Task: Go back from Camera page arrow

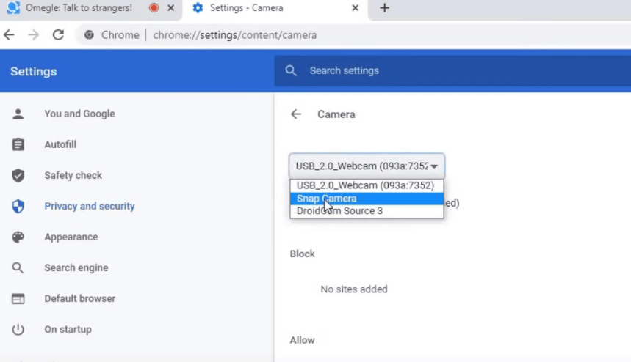Action: pyautogui.click(x=296, y=114)
